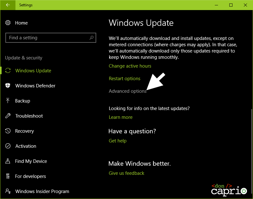
Task: Click Give us feedback link
Action: [x=126, y=173]
